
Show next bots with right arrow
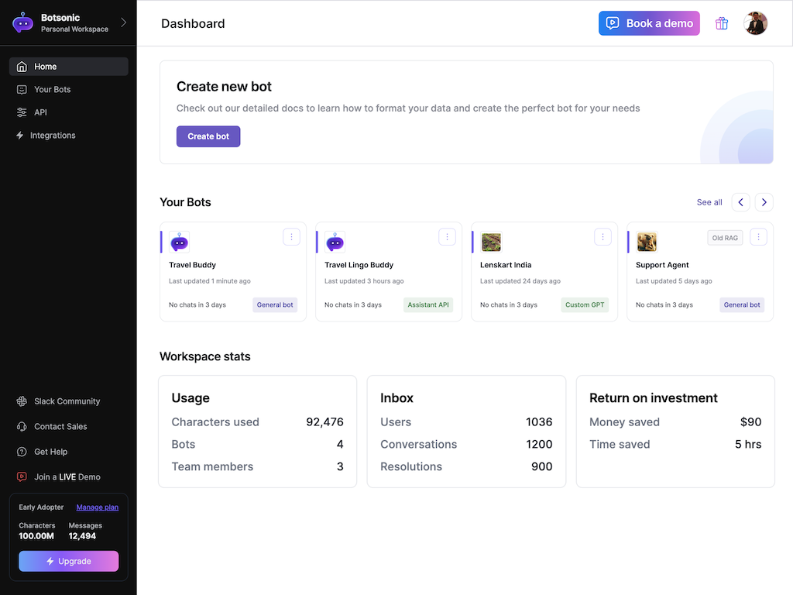point(764,202)
